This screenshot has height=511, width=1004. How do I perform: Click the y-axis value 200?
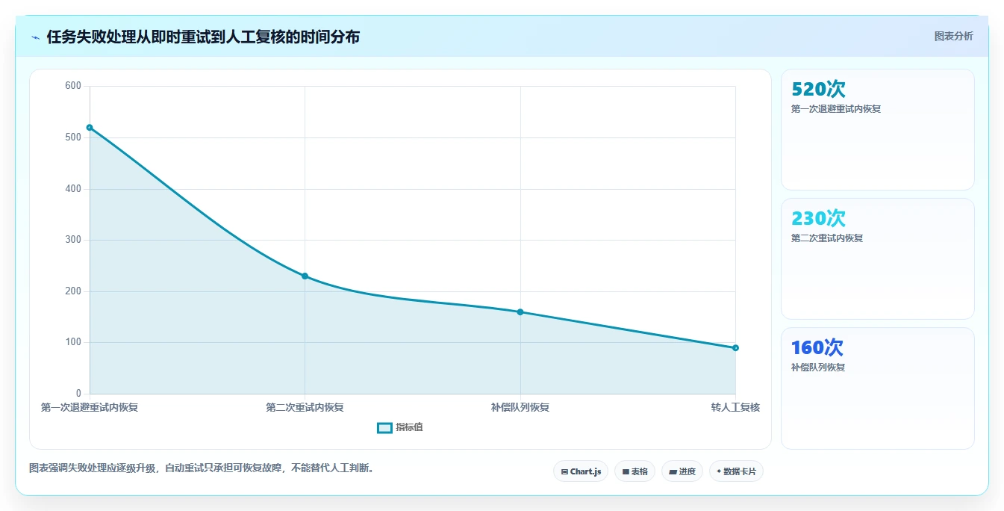[73, 291]
